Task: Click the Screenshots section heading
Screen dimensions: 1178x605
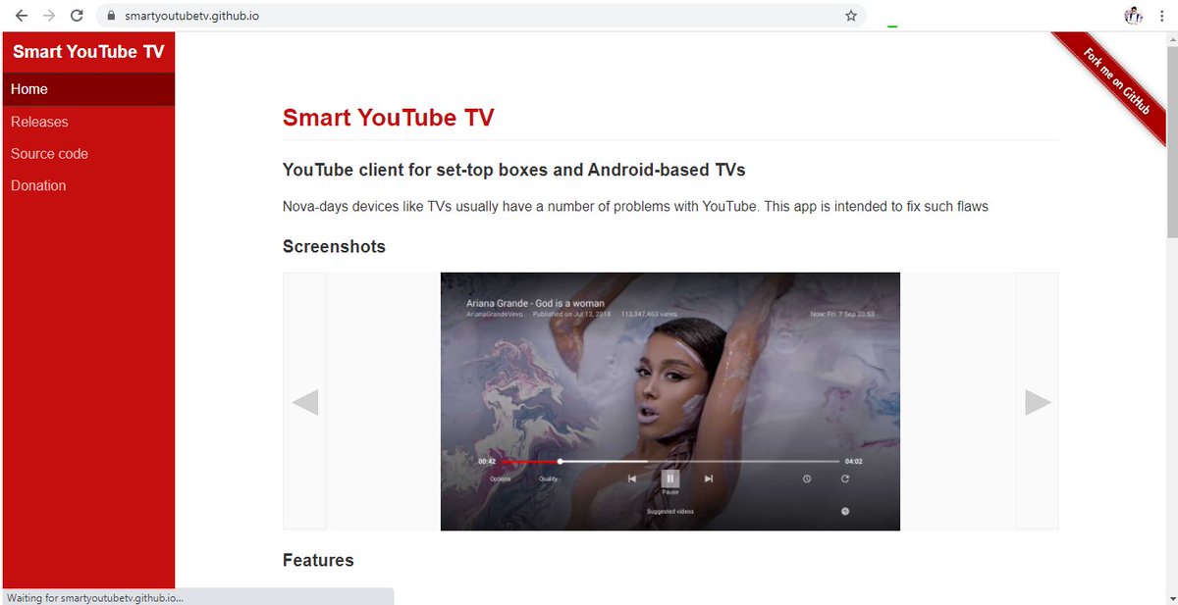Action: click(x=334, y=247)
